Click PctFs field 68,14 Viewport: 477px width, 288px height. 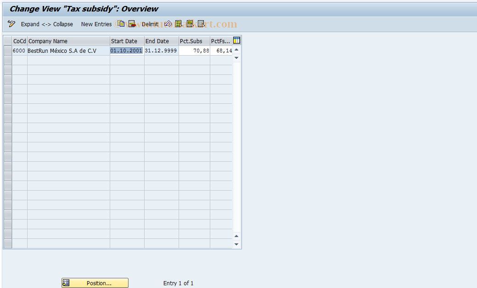pyautogui.click(x=221, y=51)
